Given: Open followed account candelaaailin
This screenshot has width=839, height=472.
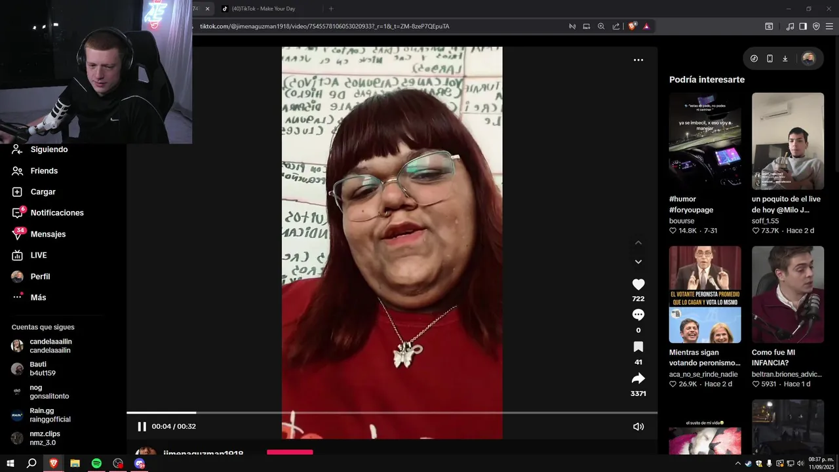Looking at the screenshot, I should point(50,346).
